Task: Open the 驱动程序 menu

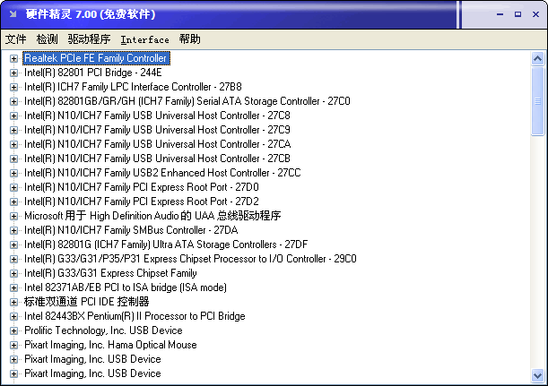Action: tap(89, 39)
